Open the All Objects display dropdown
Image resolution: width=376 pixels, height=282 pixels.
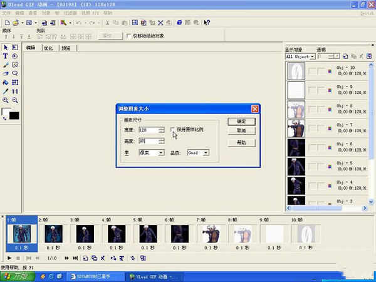tap(312, 56)
